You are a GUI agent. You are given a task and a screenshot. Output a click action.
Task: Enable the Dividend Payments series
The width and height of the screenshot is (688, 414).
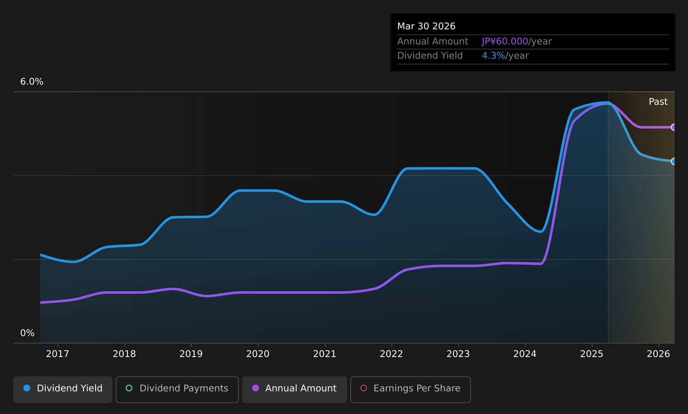pos(177,389)
